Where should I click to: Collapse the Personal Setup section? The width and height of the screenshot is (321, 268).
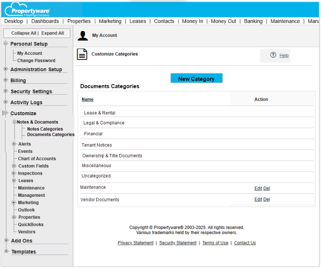tap(6, 44)
